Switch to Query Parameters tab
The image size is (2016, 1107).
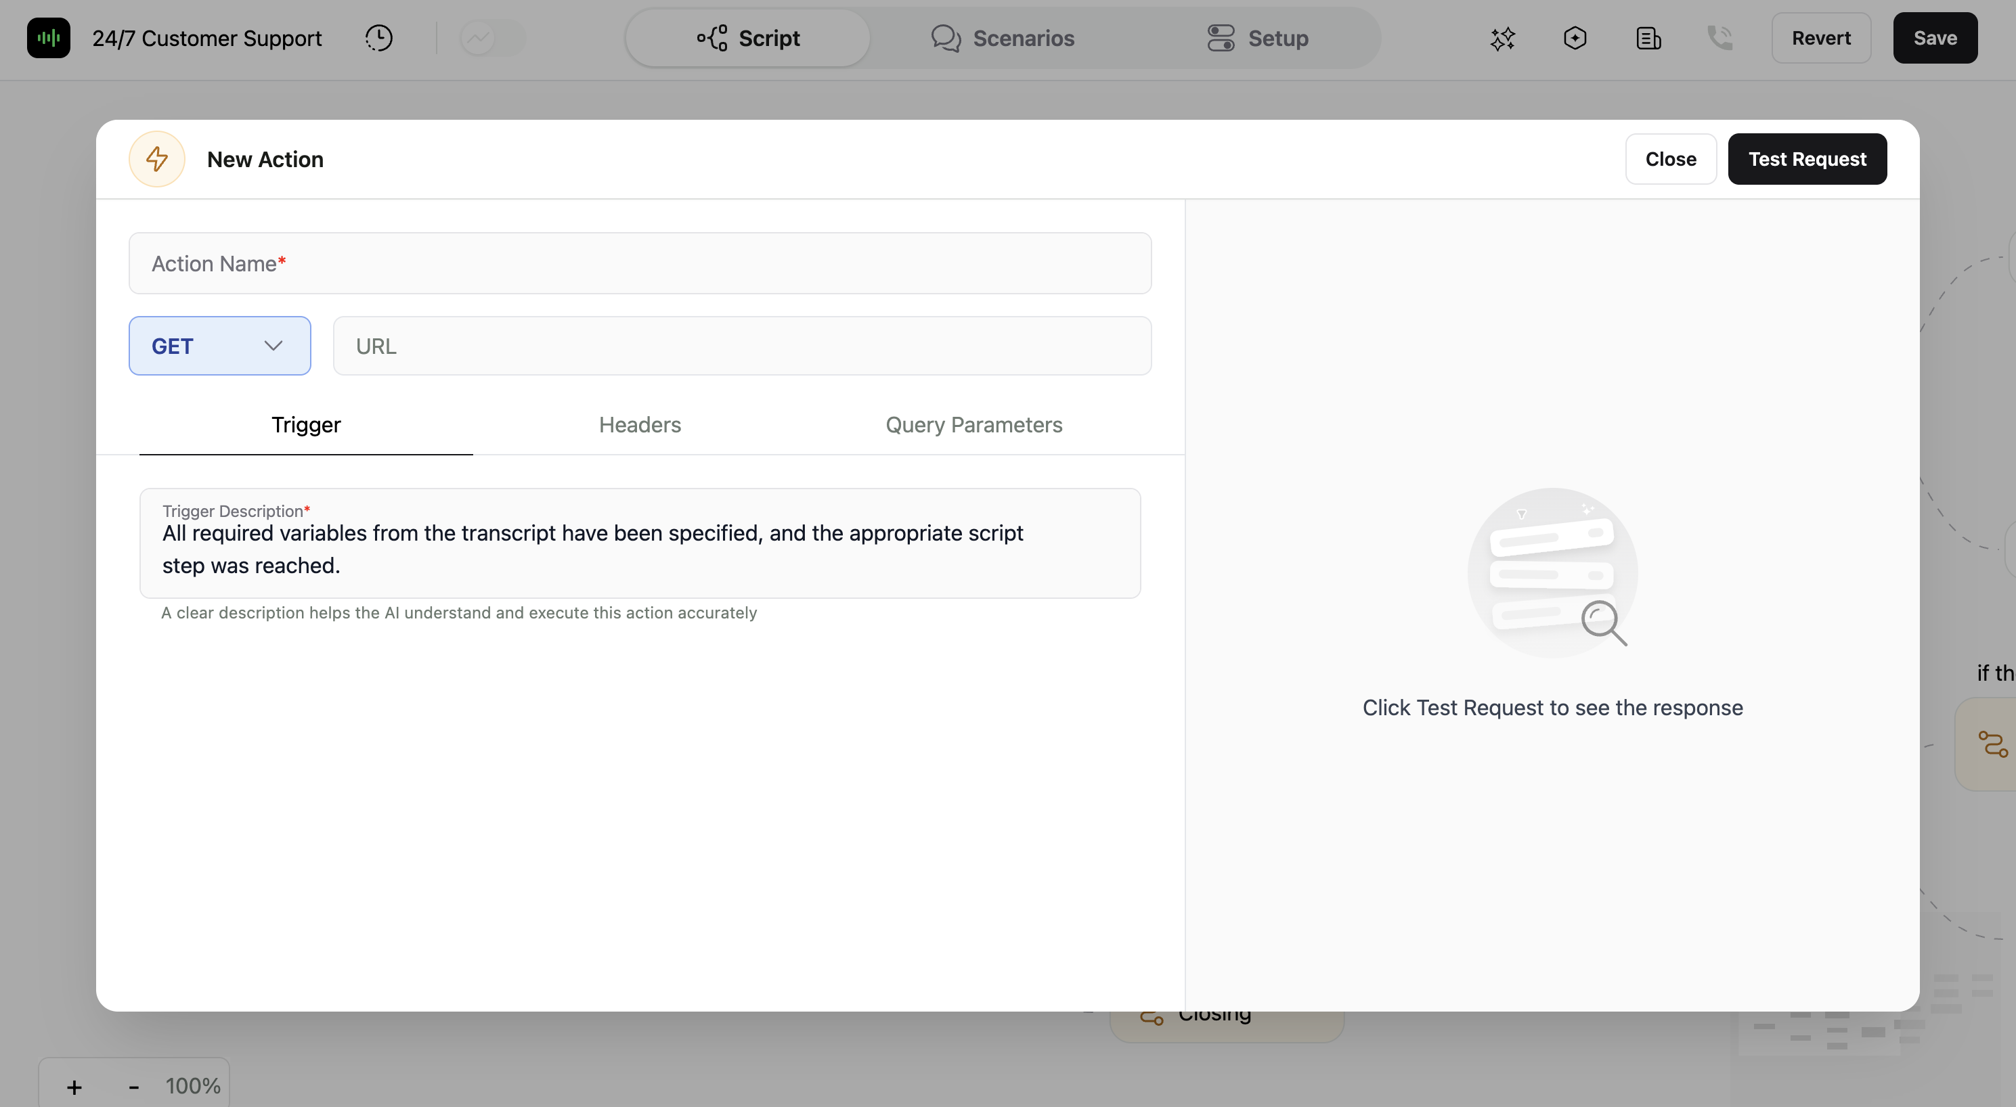click(x=973, y=425)
